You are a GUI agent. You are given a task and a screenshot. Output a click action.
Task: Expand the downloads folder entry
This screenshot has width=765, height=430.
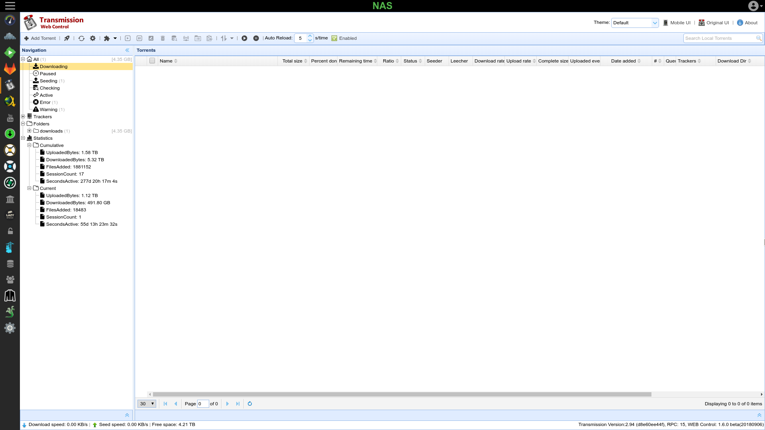(30, 131)
